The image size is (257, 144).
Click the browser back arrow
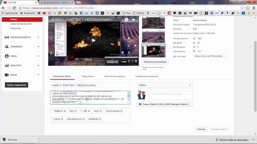(x=3, y=8)
